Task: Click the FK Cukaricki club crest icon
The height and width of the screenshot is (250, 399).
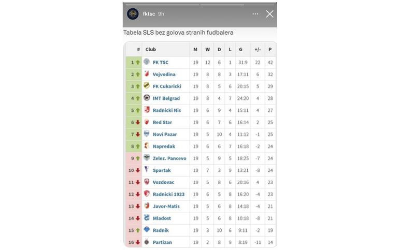Action: point(147,85)
